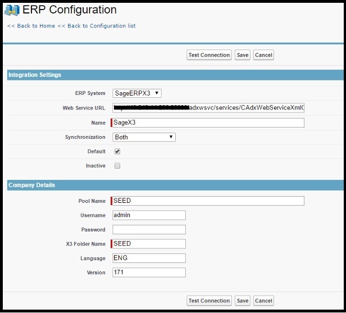Open Back to Configuration list link
This screenshot has height=313, width=346.
pos(97,26)
